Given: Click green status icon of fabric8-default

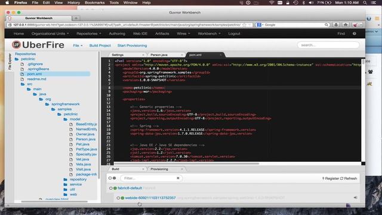Looking at the screenshot, I should click(x=115, y=188).
